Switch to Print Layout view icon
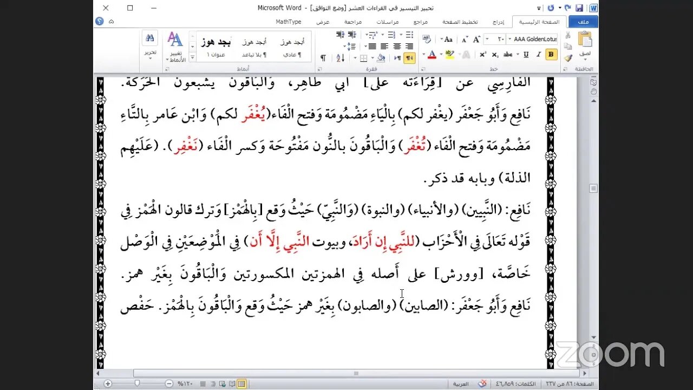This screenshot has width=693, height=390. [x=241, y=383]
